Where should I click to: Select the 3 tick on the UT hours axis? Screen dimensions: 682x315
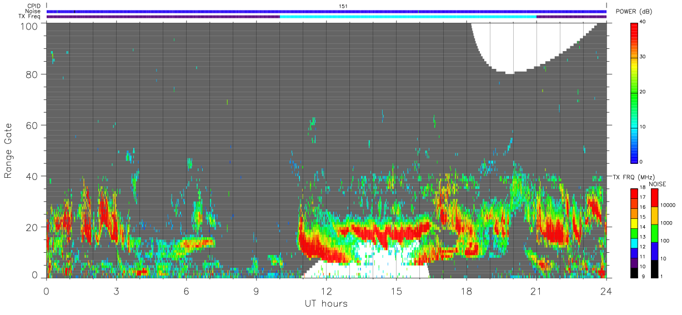click(x=116, y=291)
